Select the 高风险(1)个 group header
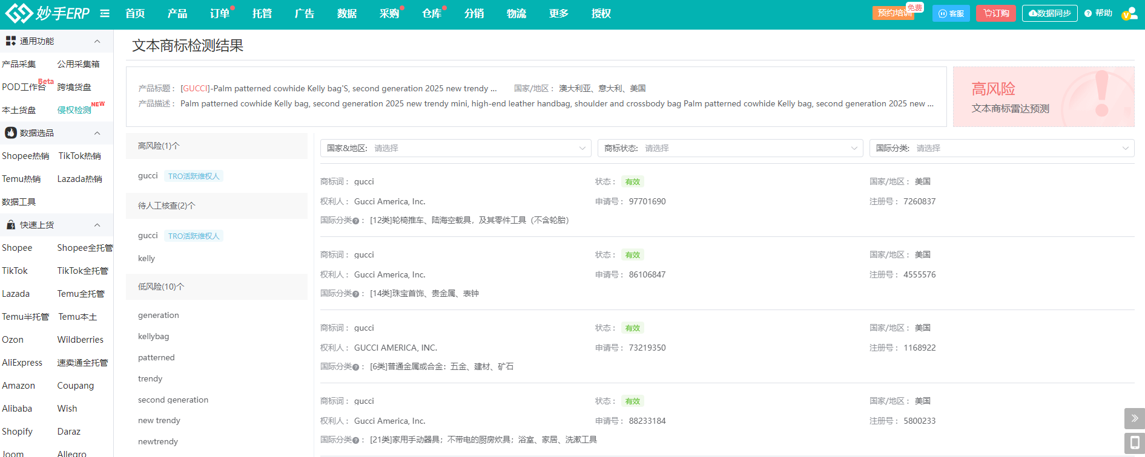The image size is (1145, 457). (x=217, y=146)
